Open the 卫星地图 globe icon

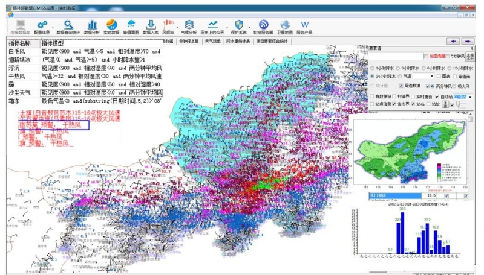coord(285,23)
